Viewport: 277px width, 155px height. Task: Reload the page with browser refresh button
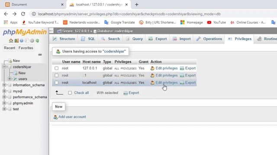23,14
